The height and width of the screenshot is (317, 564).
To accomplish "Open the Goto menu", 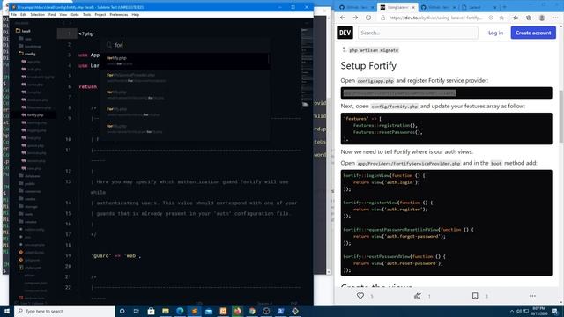I will click(75, 15).
